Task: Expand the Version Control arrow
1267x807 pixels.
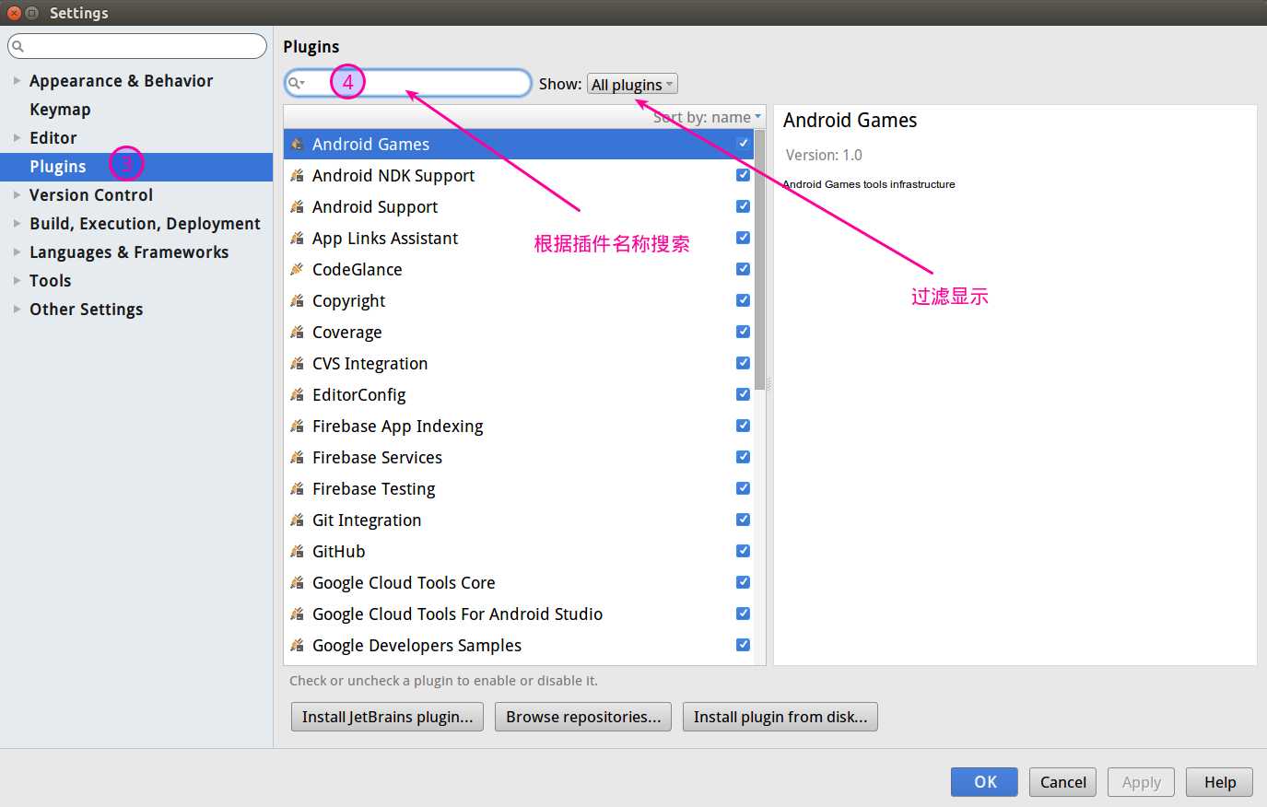Action: tap(17, 194)
